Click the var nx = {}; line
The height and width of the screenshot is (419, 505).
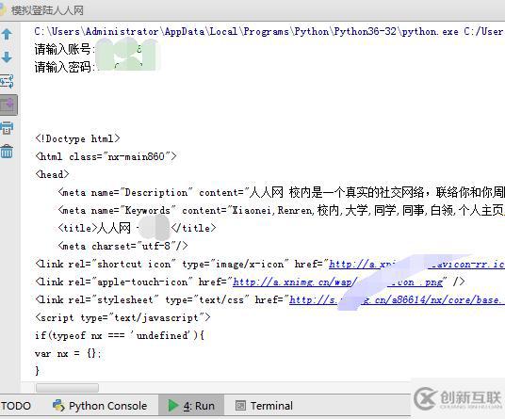(x=68, y=353)
